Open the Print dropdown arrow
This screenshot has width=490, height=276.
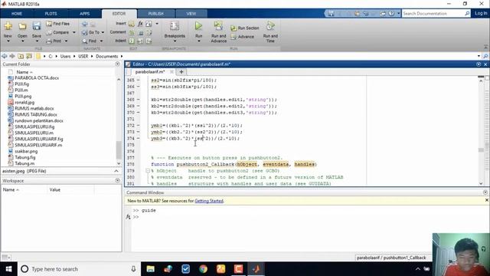(67, 41)
